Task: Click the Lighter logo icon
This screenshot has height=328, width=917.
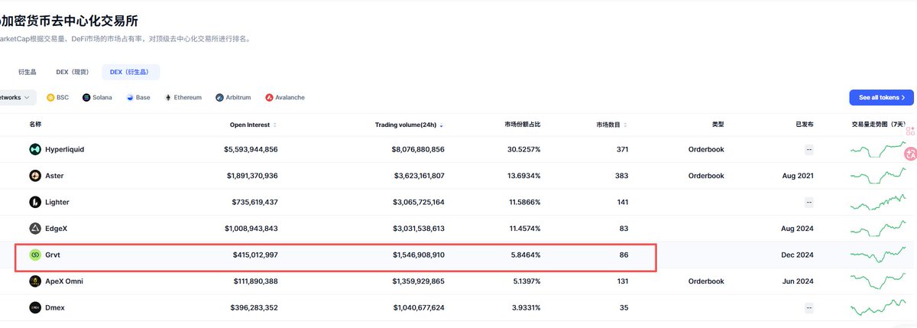Action: click(35, 202)
